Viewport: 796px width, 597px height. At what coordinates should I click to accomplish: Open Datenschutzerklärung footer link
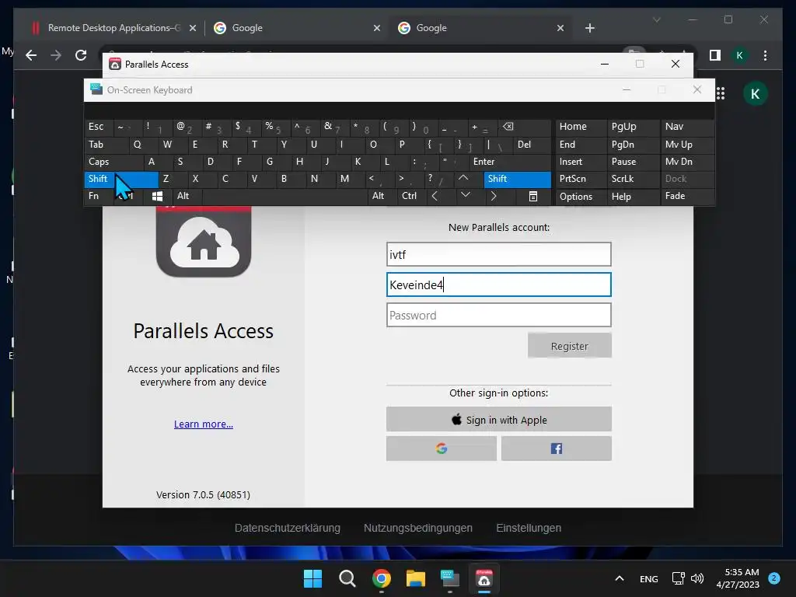(288, 528)
